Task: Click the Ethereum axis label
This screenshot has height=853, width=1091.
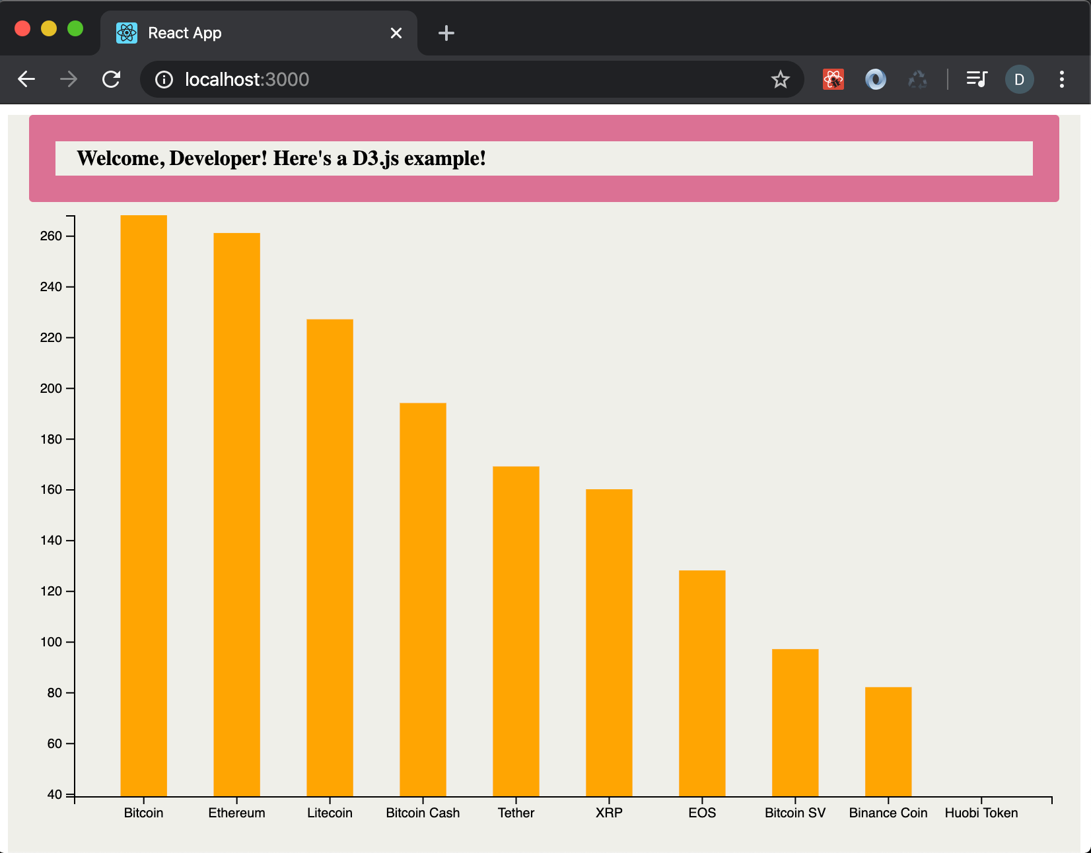Action: (x=237, y=813)
